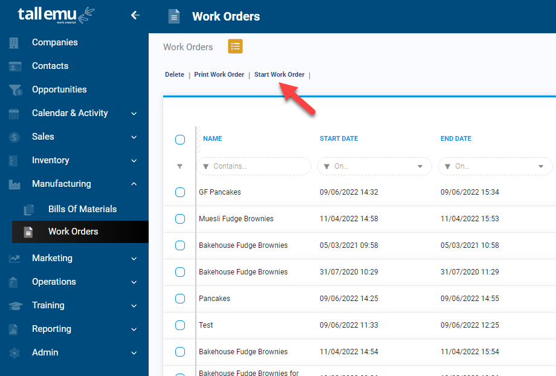The image size is (556, 376).
Task: Click the Name filter funnel icon
Action: 205,166
